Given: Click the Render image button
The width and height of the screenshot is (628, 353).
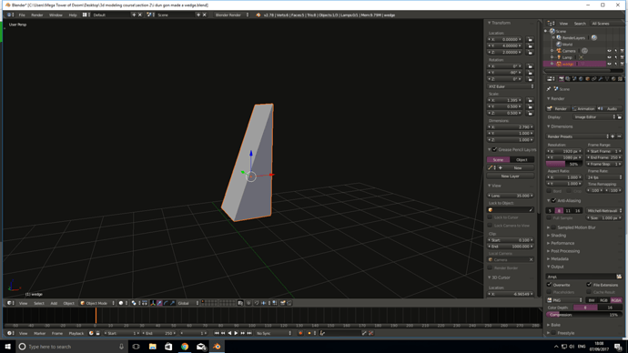Looking at the screenshot, I should click(x=558, y=108).
